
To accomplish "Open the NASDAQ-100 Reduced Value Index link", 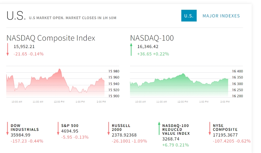I will click(176, 129).
